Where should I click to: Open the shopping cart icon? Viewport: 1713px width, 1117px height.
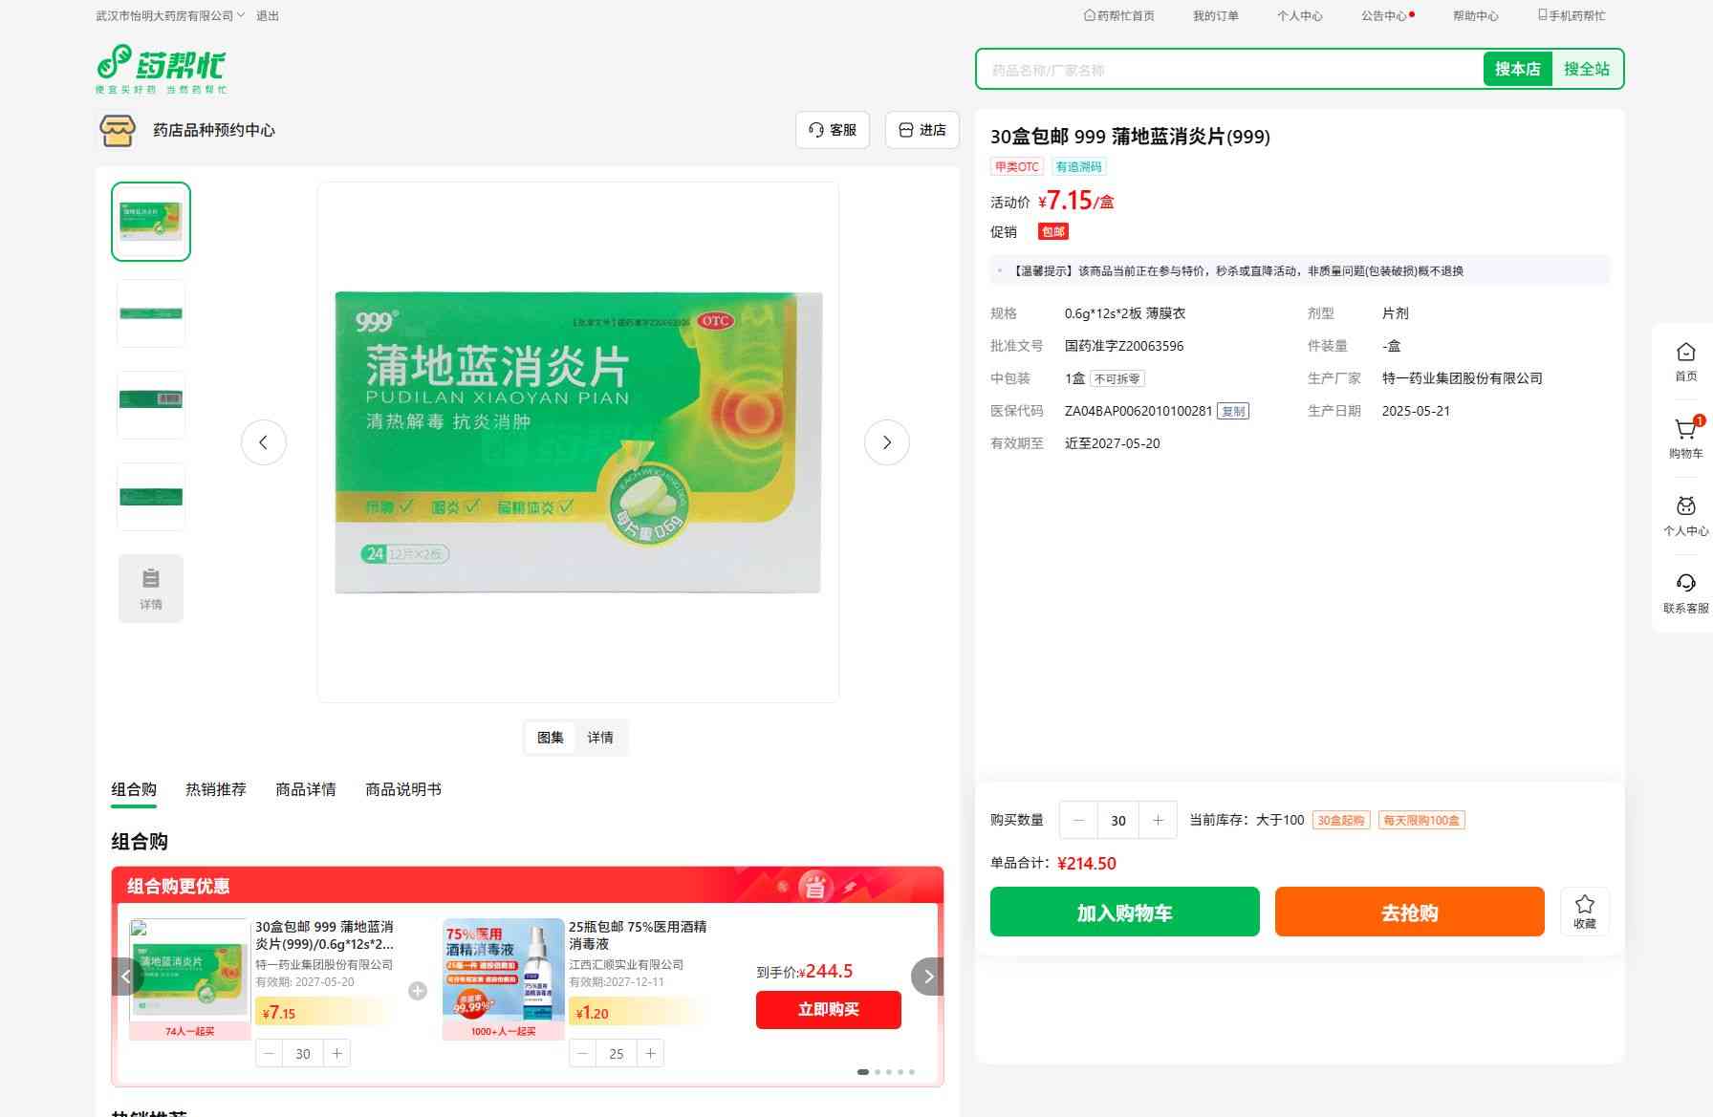pyautogui.click(x=1685, y=430)
